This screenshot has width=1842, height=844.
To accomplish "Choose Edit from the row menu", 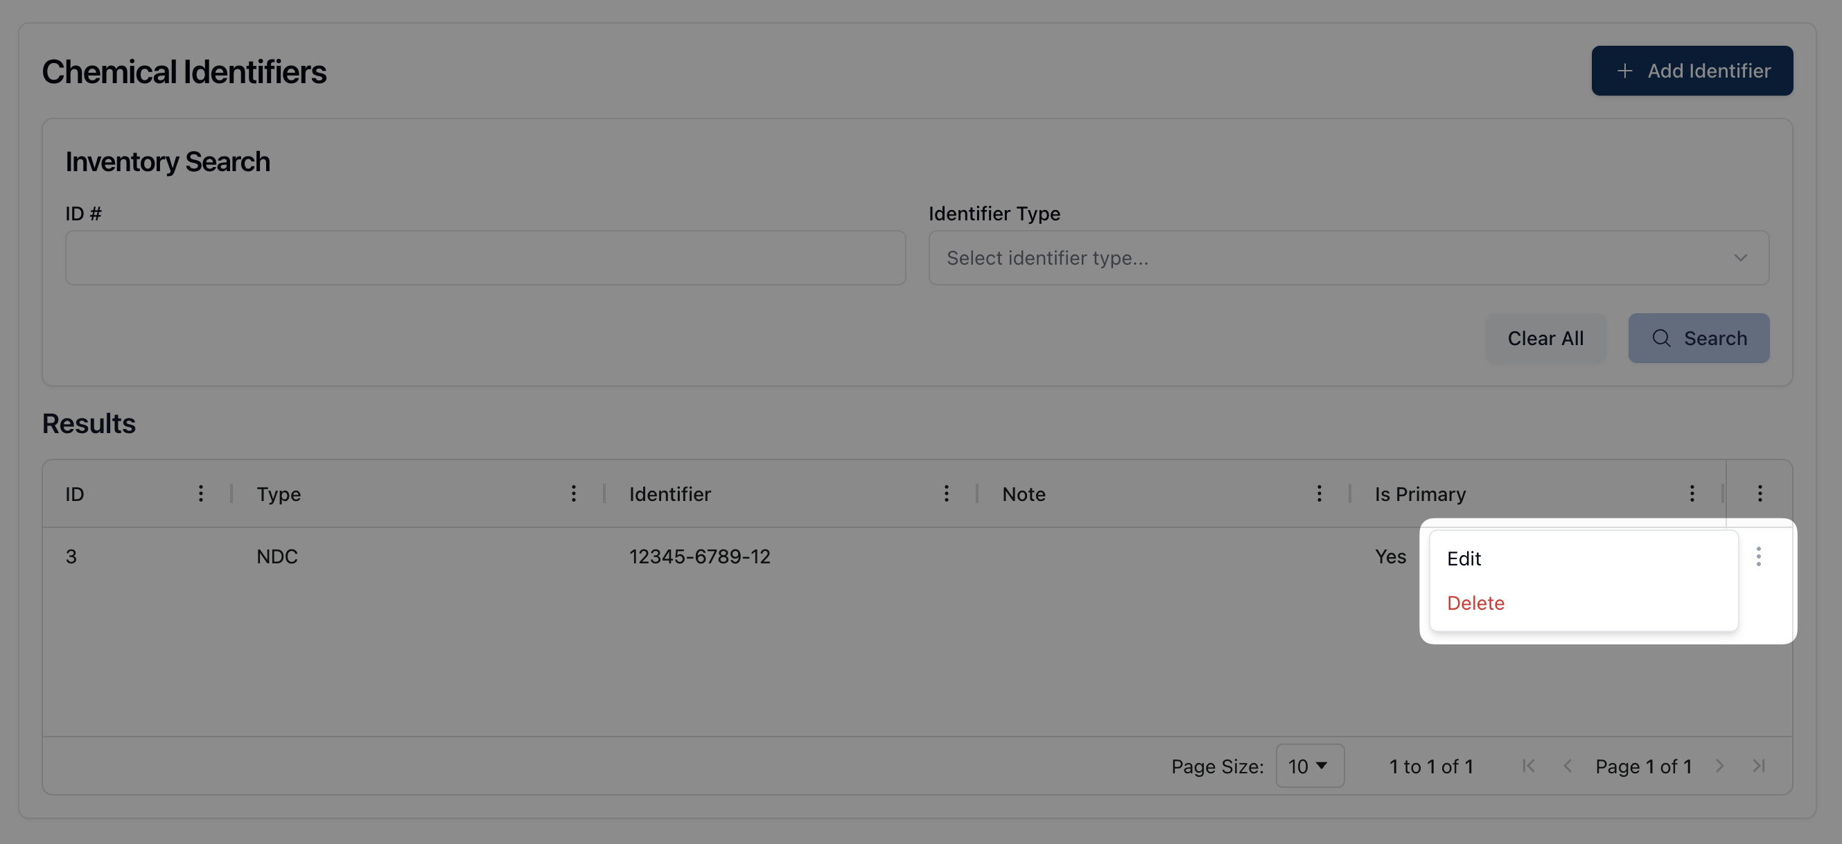I will (x=1464, y=559).
